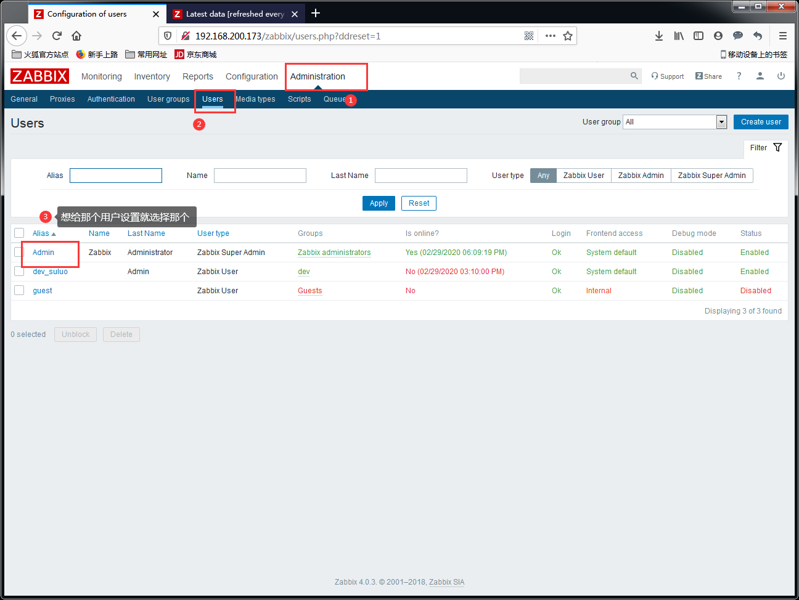Tick the select-all checkbox in table header
The height and width of the screenshot is (600, 799).
click(19, 233)
